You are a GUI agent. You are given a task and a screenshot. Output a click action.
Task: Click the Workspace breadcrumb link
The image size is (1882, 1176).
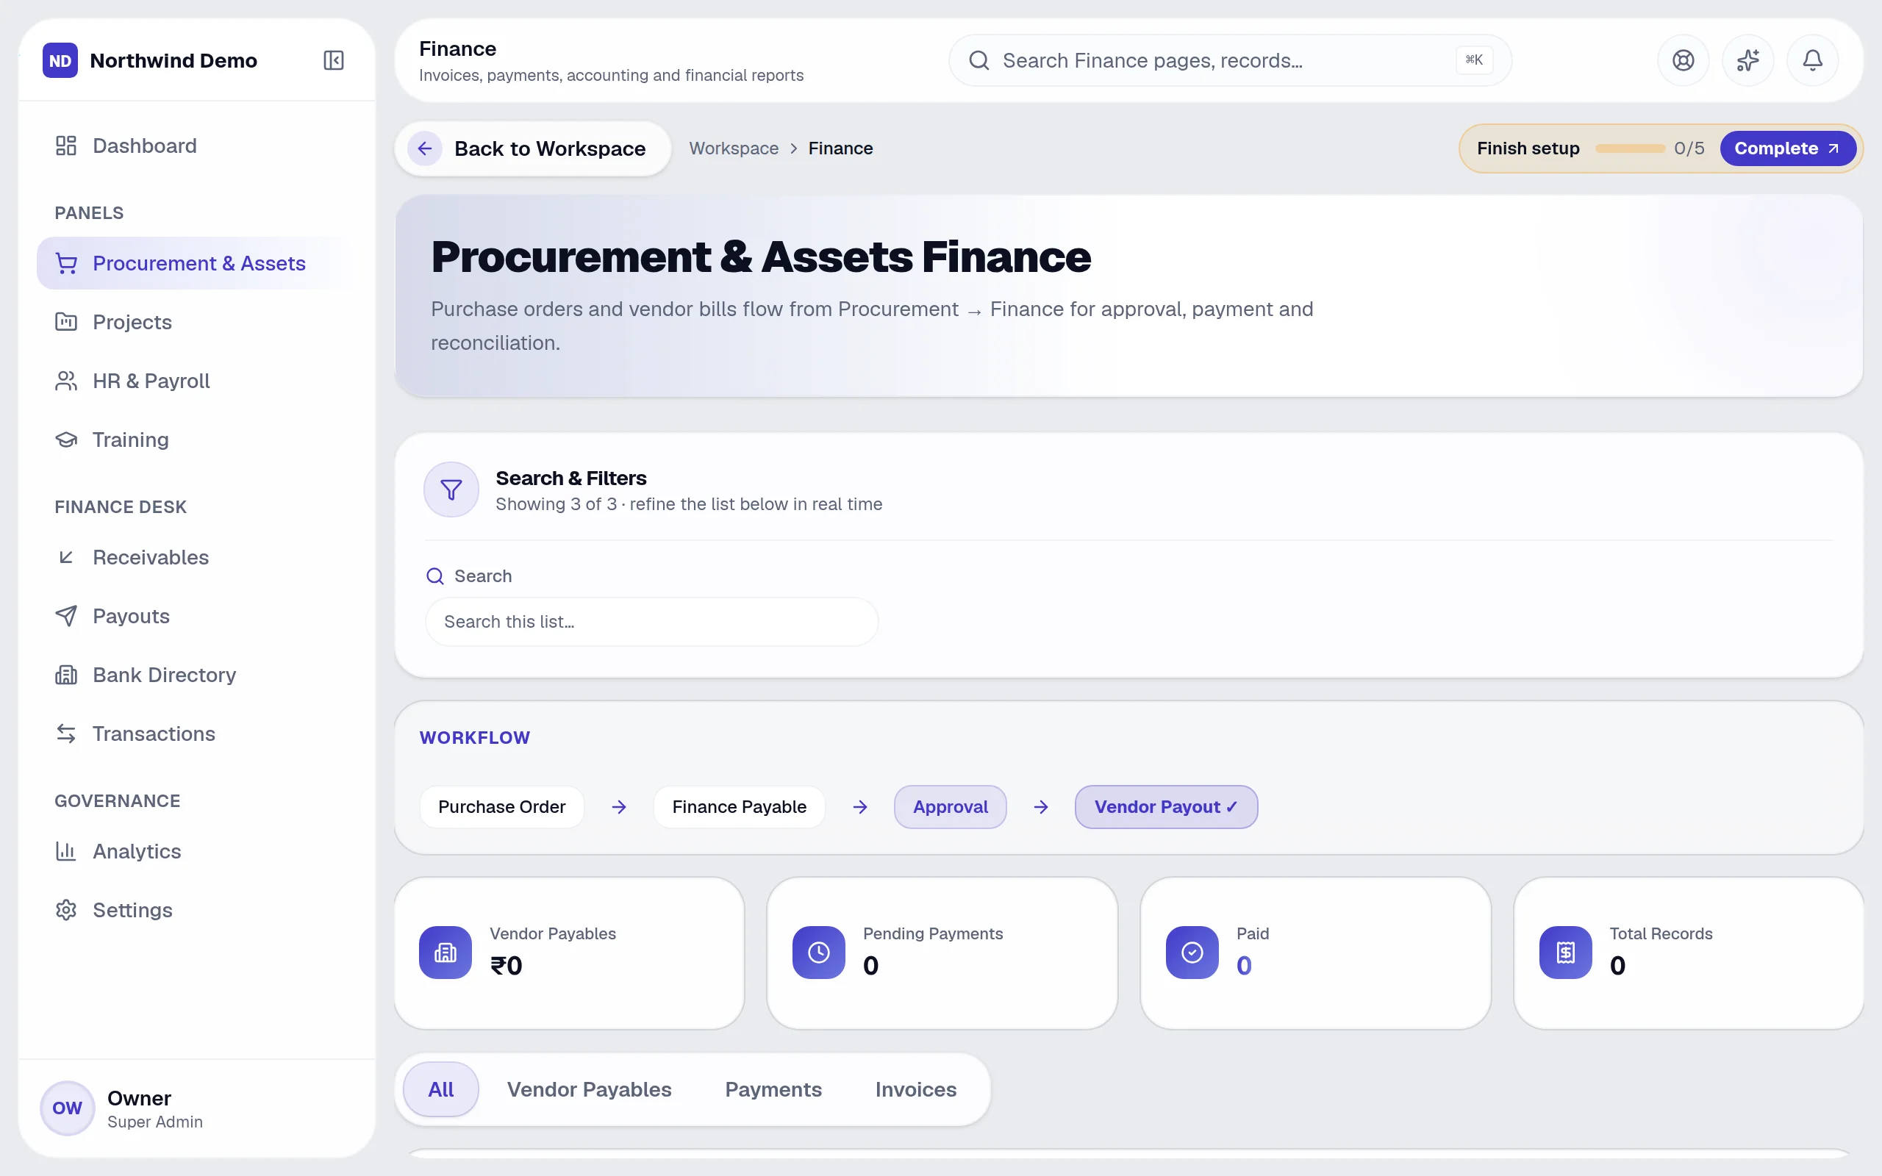[x=734, y=148]
